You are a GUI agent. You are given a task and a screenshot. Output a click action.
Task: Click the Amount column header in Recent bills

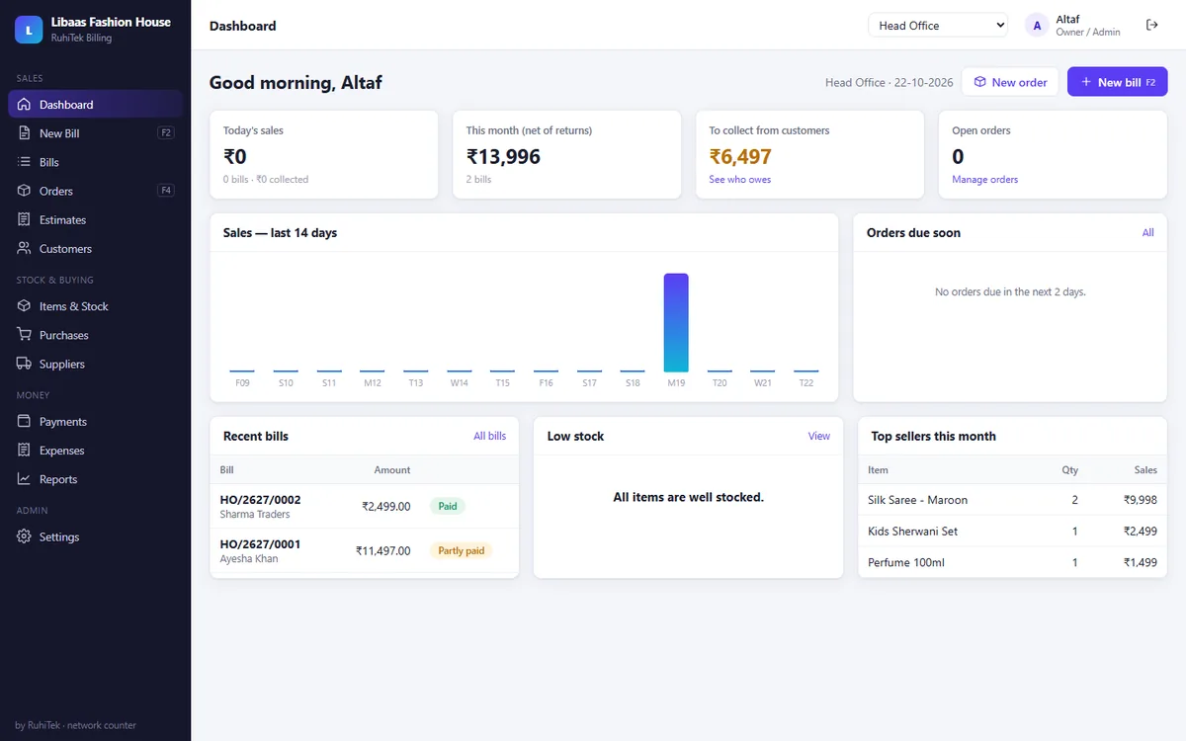click(x=392, y=470)
